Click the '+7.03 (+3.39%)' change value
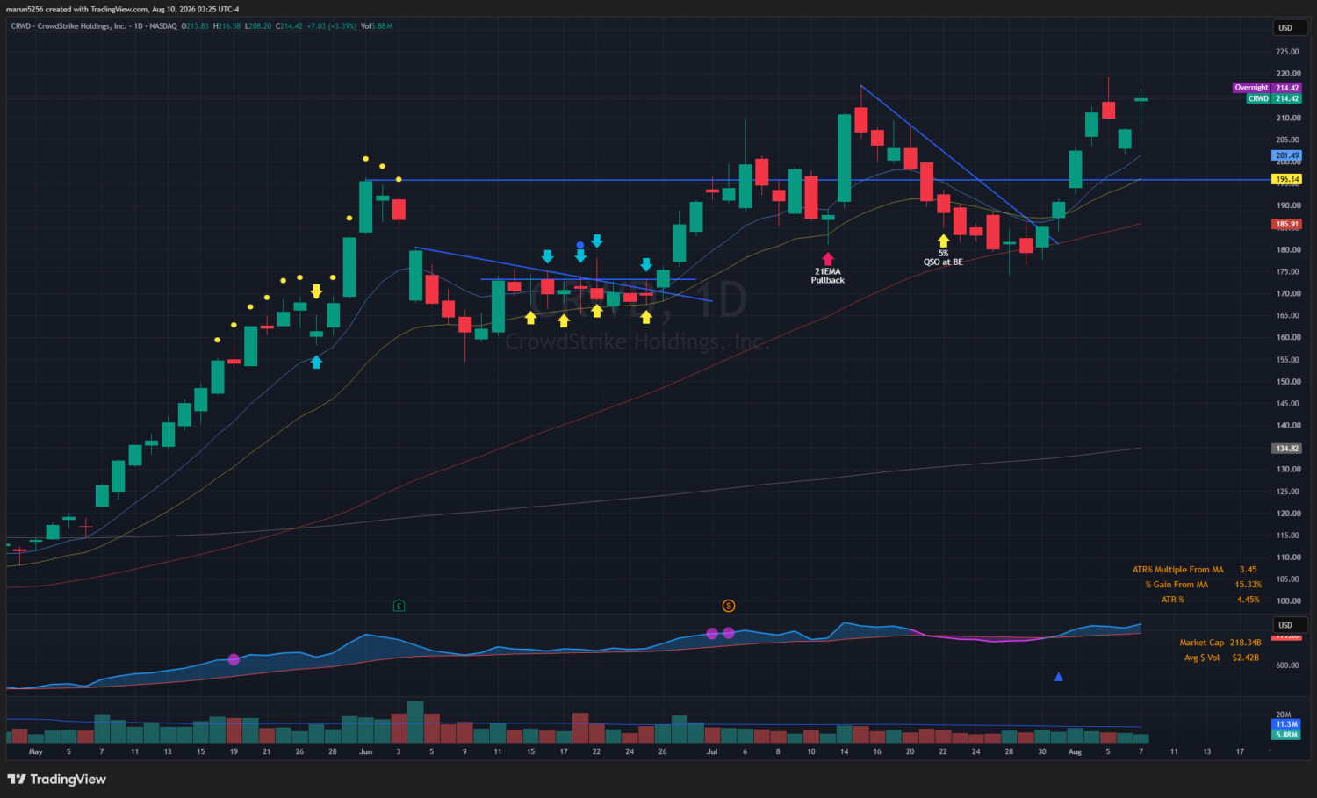 331,26
